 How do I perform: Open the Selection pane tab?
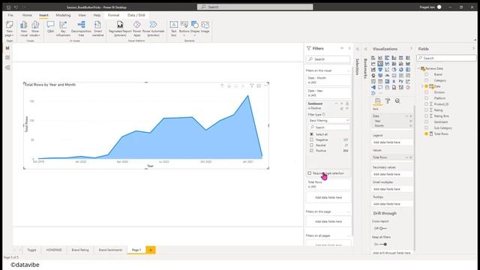click(357, 67)
